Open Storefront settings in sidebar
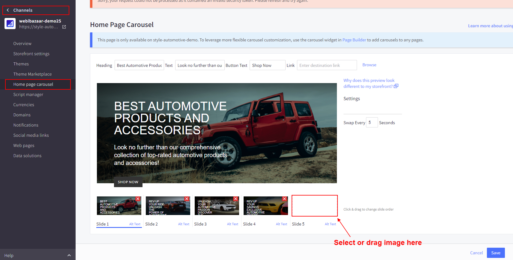 31,54
